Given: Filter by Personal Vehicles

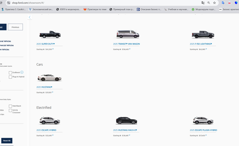Looking at the screenshot, I should 5,41.
